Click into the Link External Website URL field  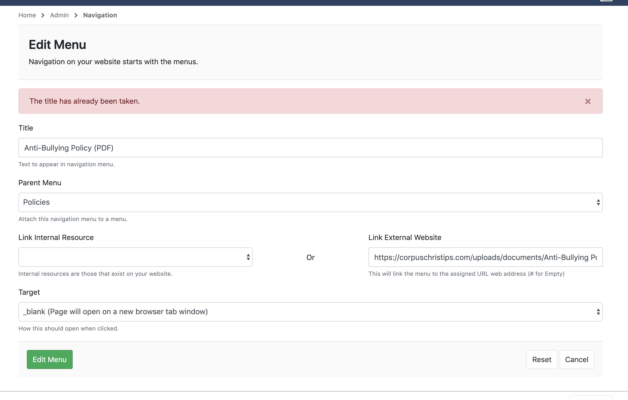[x=485, y=257]
